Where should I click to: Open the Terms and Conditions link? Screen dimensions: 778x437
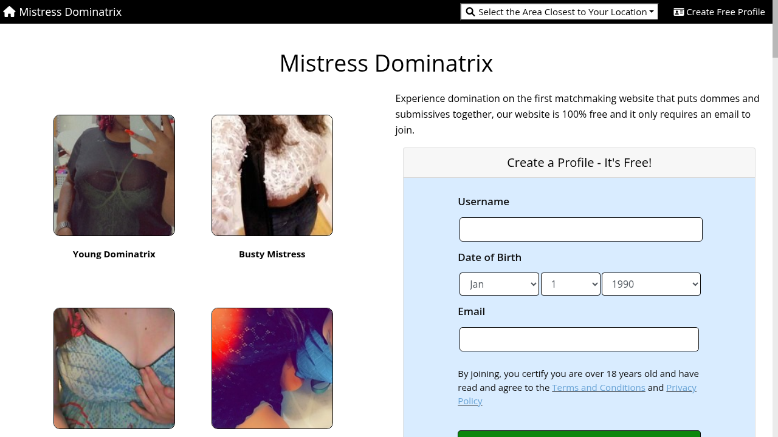click(x=598, y=387)
